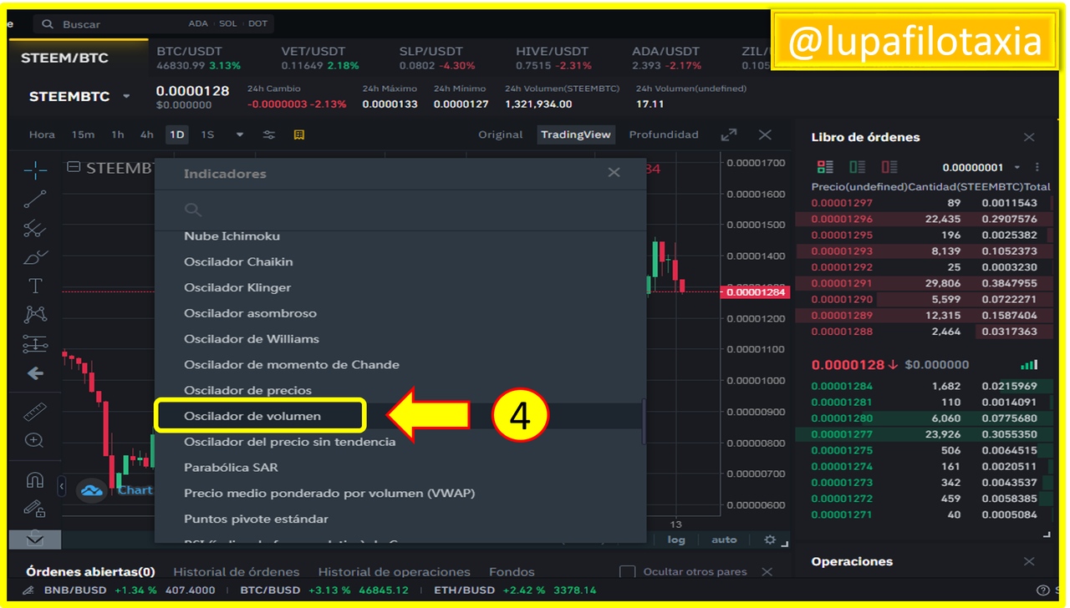1070x608 pixels.
Task: Check the Ocultar otros pares checkbox
Action: [627, 572]
